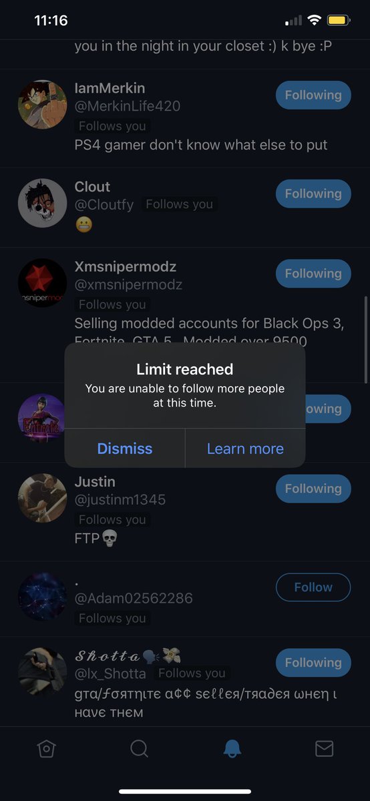Toggle Following for IamMerkin
Image resolution: width=370 pixels, height=801 pixels.
pos(313,95)
